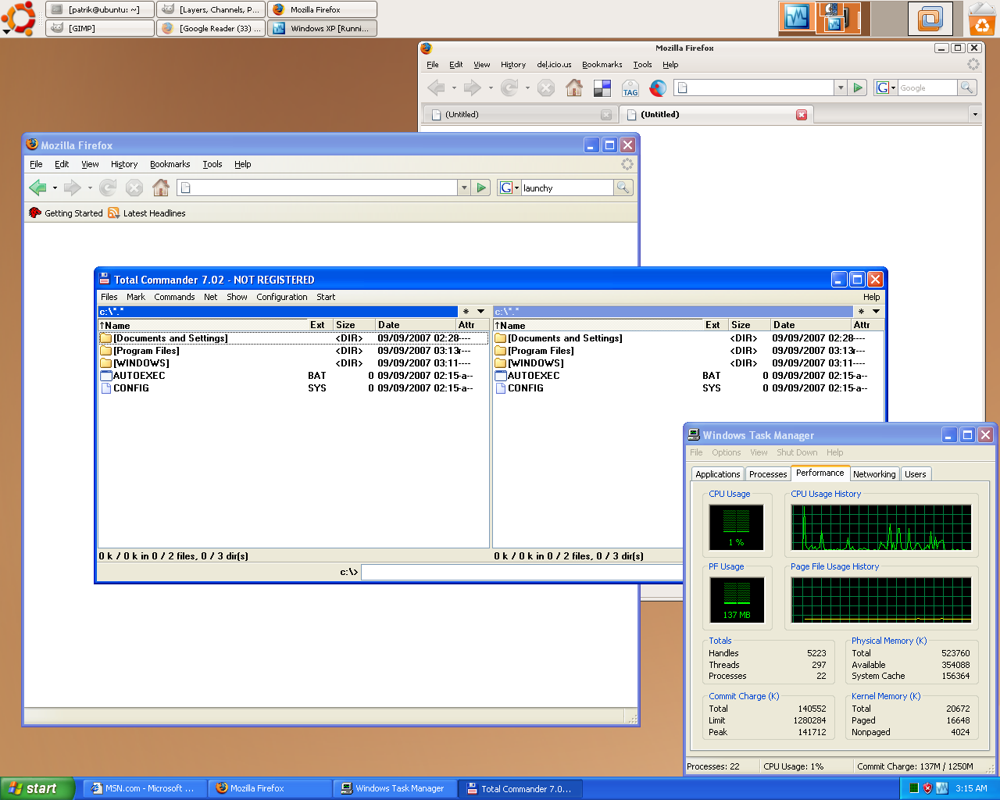1000x800 pixels.
Task: Switch to the Applications tab in Task Manager
Action: coord(717,474)
